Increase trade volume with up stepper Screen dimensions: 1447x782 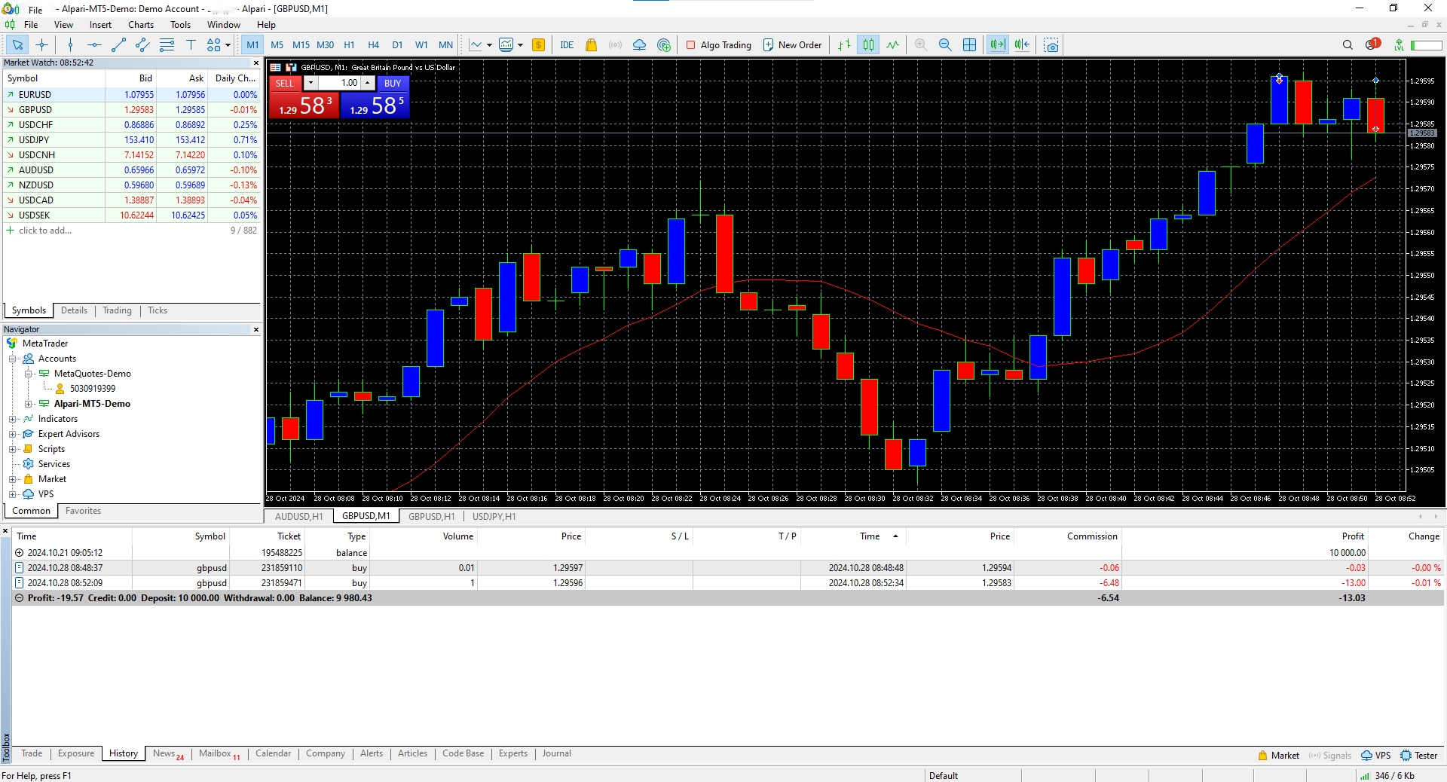pos(368,83)
